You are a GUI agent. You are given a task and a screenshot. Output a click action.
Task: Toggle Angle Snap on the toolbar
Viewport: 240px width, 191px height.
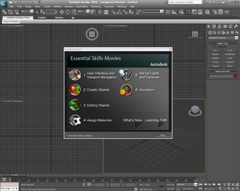(x=119, y=12)
